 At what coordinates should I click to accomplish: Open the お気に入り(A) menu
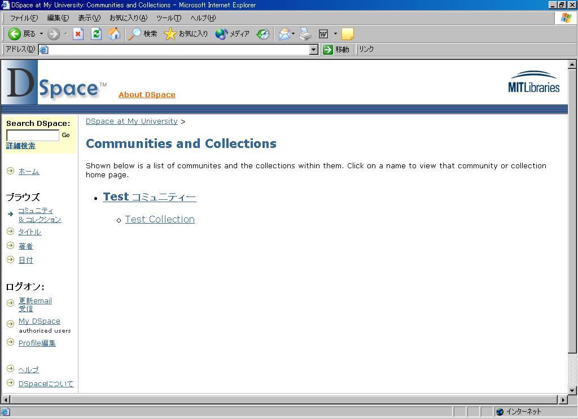tap(128, 18)
